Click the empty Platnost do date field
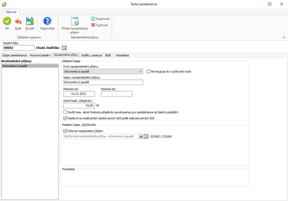Screen dimensions: 288x201 [116, 94]
